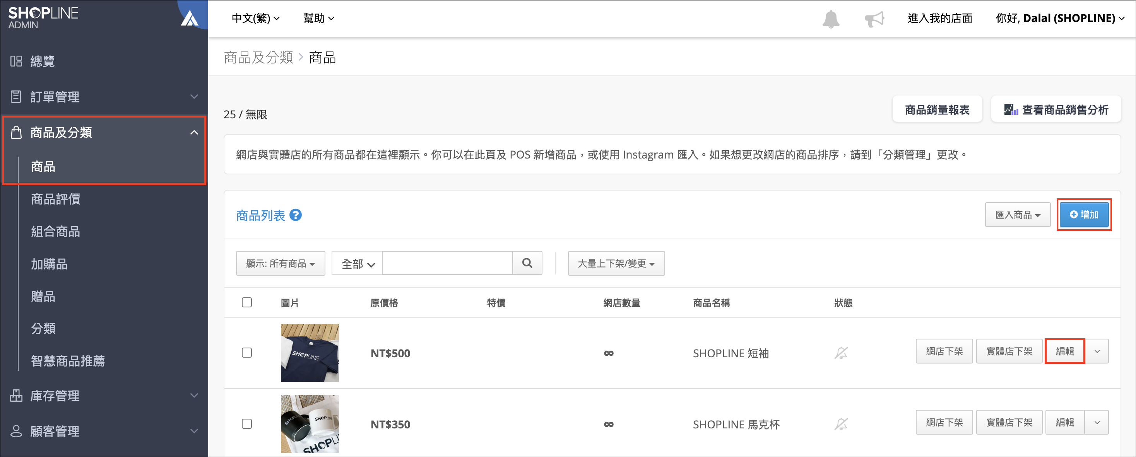Open the megaphone announcements icon
Viewport: 1136px width, 457px height.
pos(874,19)
